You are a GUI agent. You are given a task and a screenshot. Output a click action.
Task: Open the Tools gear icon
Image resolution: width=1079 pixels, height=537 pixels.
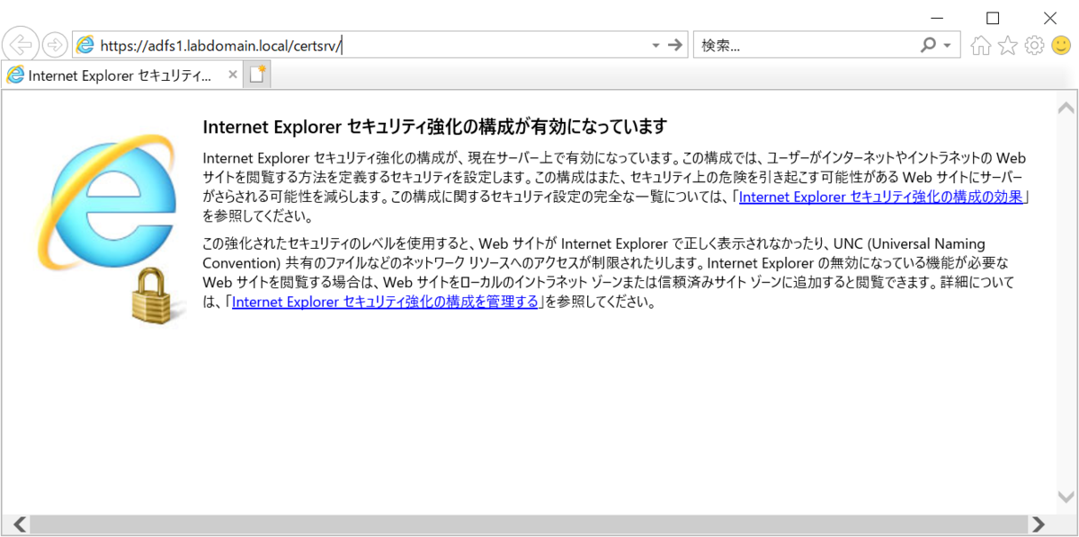click(1035, 45)
